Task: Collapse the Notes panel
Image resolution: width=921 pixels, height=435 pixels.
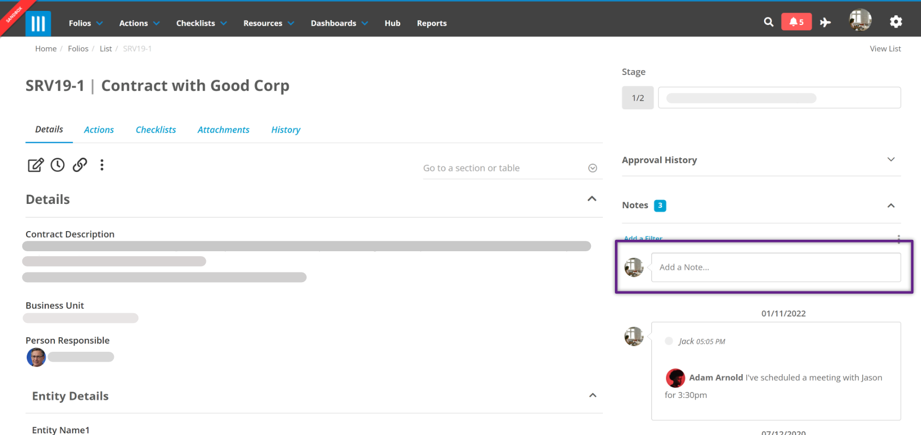Action: tap(891, 206)
